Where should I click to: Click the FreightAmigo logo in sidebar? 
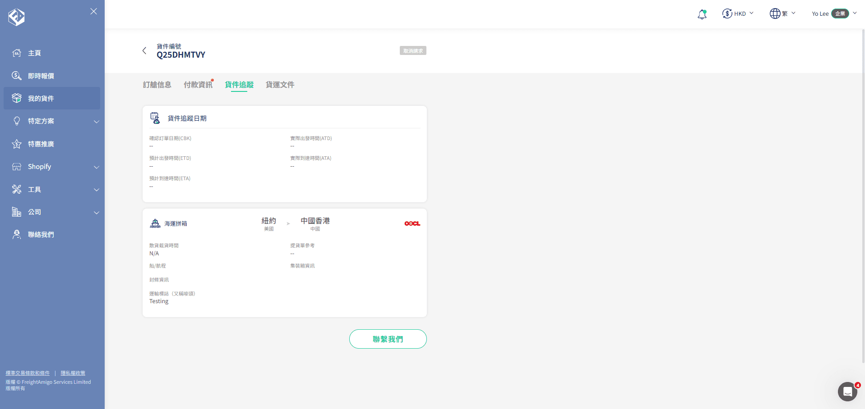[16, 17]
